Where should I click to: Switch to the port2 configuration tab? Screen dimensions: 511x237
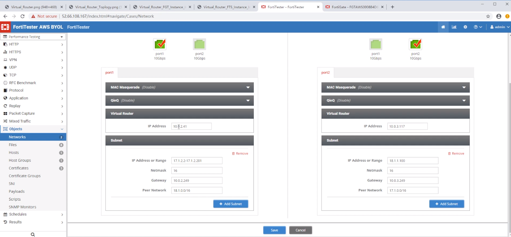click(325, 72)
